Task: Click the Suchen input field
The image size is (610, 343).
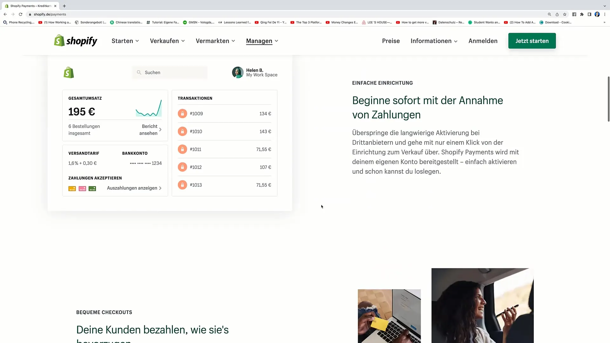Action: (170, 72)
